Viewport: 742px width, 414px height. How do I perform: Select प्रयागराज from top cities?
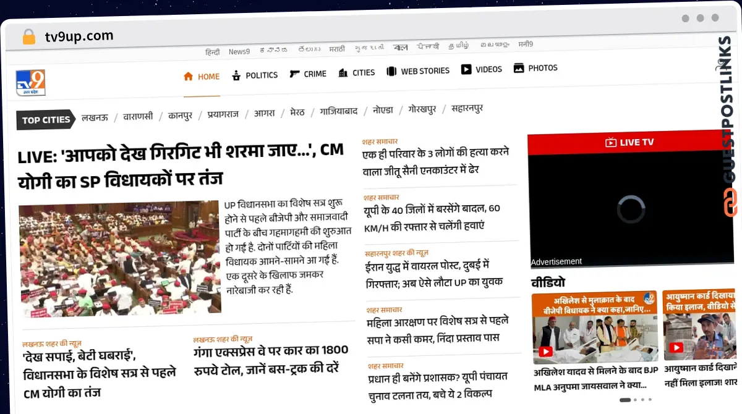coord(223,114)
